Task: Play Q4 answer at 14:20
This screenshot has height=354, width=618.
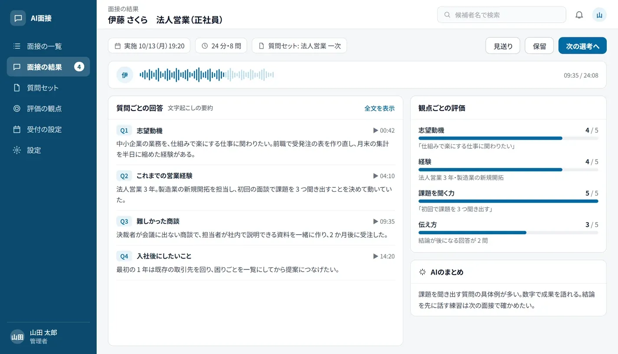Action: coord(384,256)
